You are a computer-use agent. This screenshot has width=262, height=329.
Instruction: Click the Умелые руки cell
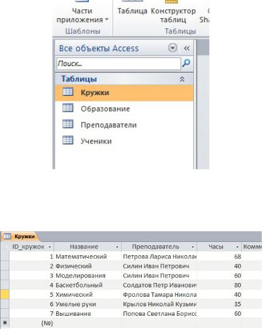[88, 304]
